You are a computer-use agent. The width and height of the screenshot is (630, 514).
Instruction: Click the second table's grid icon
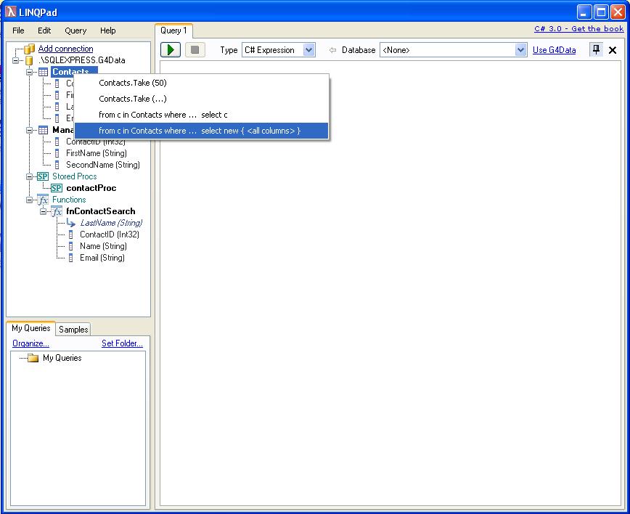pos(43,130)
